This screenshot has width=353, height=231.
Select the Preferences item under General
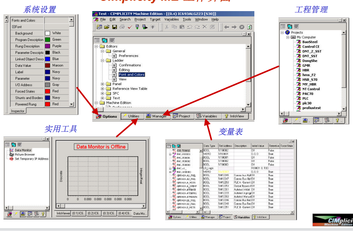[128, 56]
